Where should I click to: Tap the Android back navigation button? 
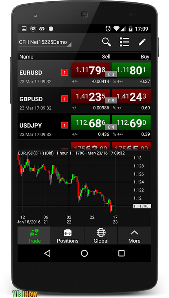(x=48, y=254)
